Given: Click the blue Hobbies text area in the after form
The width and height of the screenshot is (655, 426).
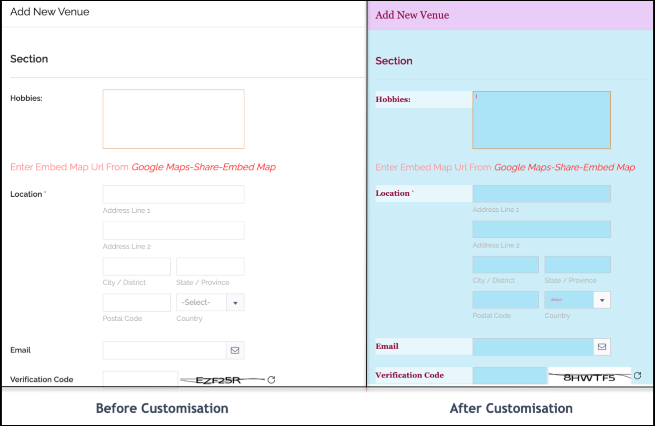Looking at the screenshot, I should [541, 120].
